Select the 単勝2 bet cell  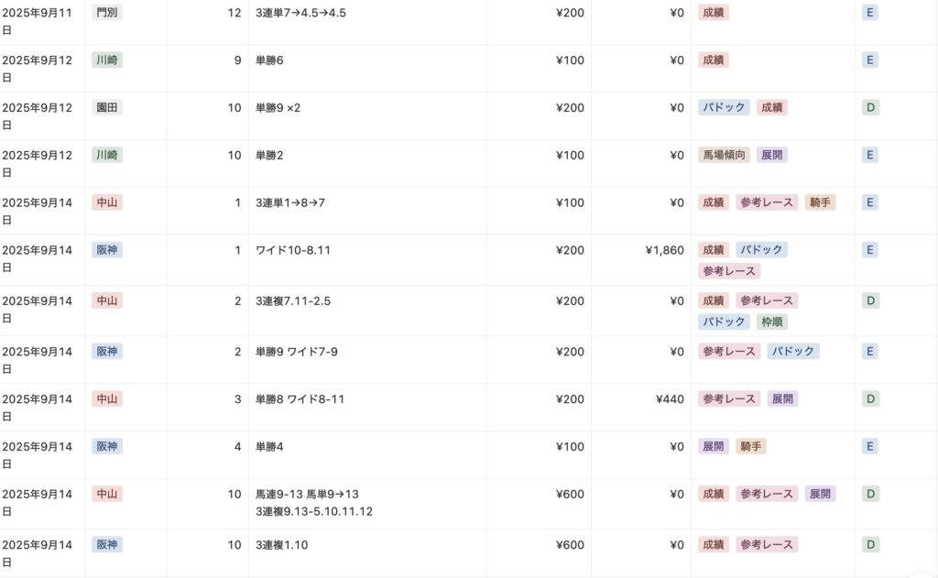270,156
